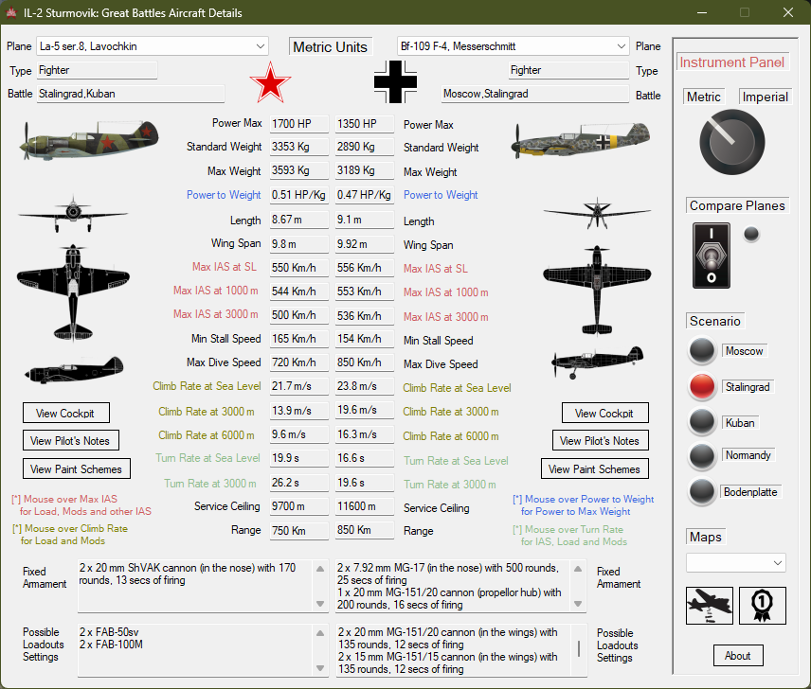Click the bomber dropping bombs icon
This screenshot has height=689, width=811.
[x=710, y=606]
